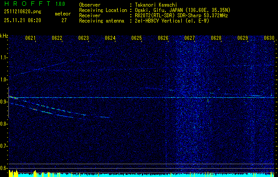The image size is (278, 177).
Task: Click the 1.1 kHz axis label
Action: pos(3,58)
